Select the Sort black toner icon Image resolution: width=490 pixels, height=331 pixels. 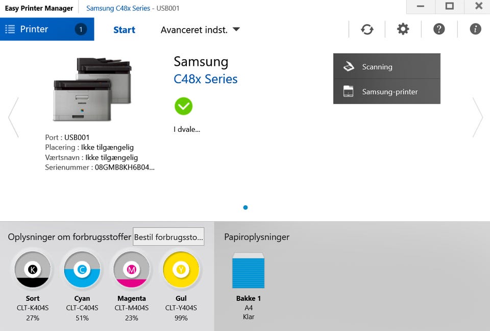(x=33, y=269)
